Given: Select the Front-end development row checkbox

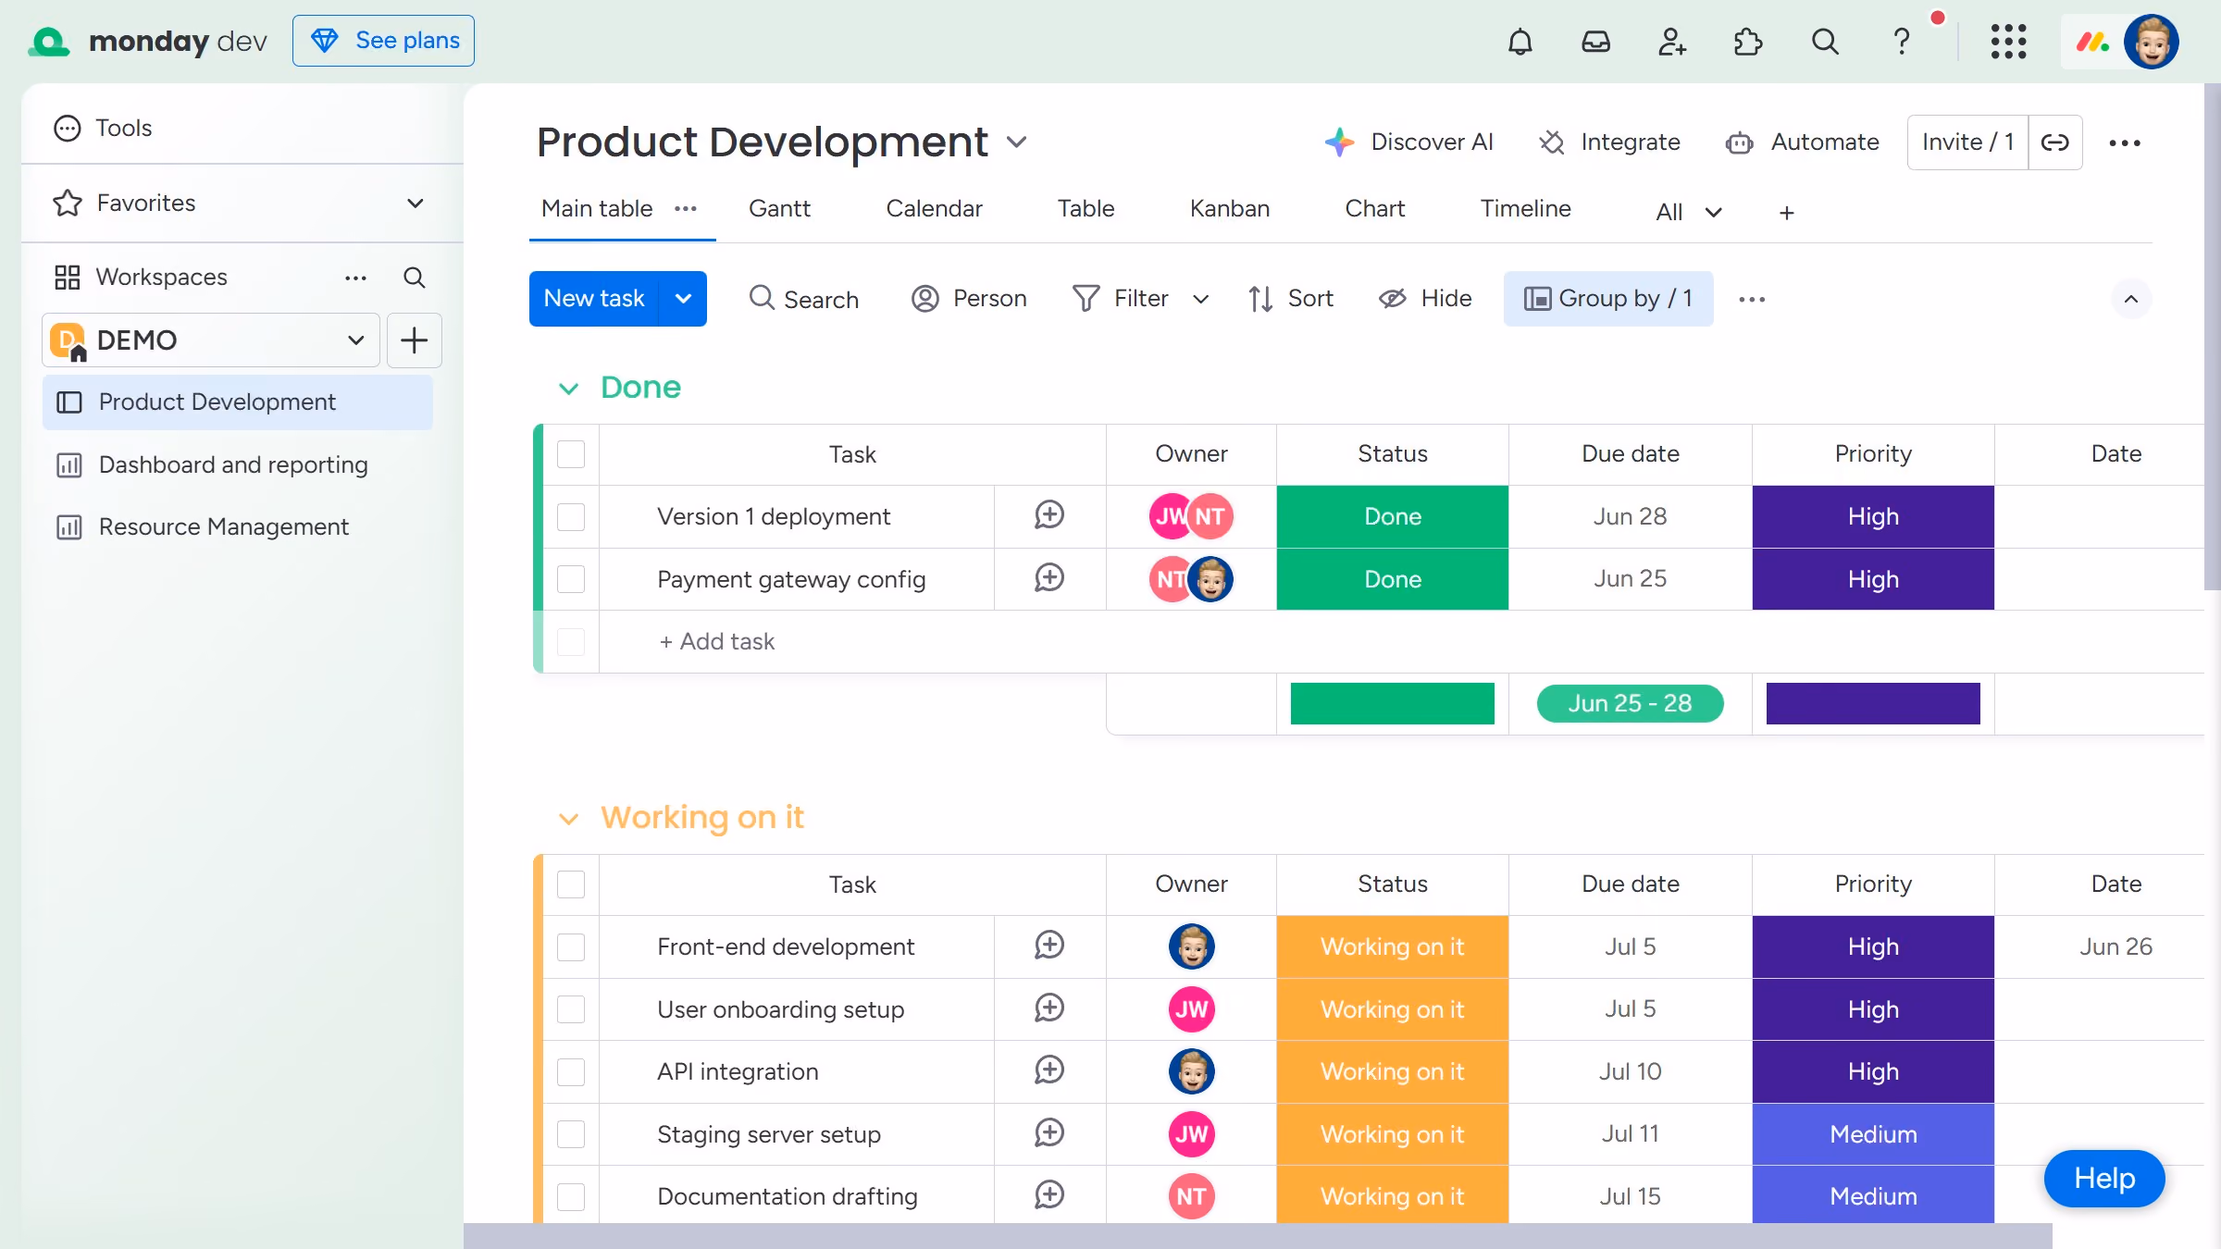Looking at the screenshot, I should click(x=571, y=946).
